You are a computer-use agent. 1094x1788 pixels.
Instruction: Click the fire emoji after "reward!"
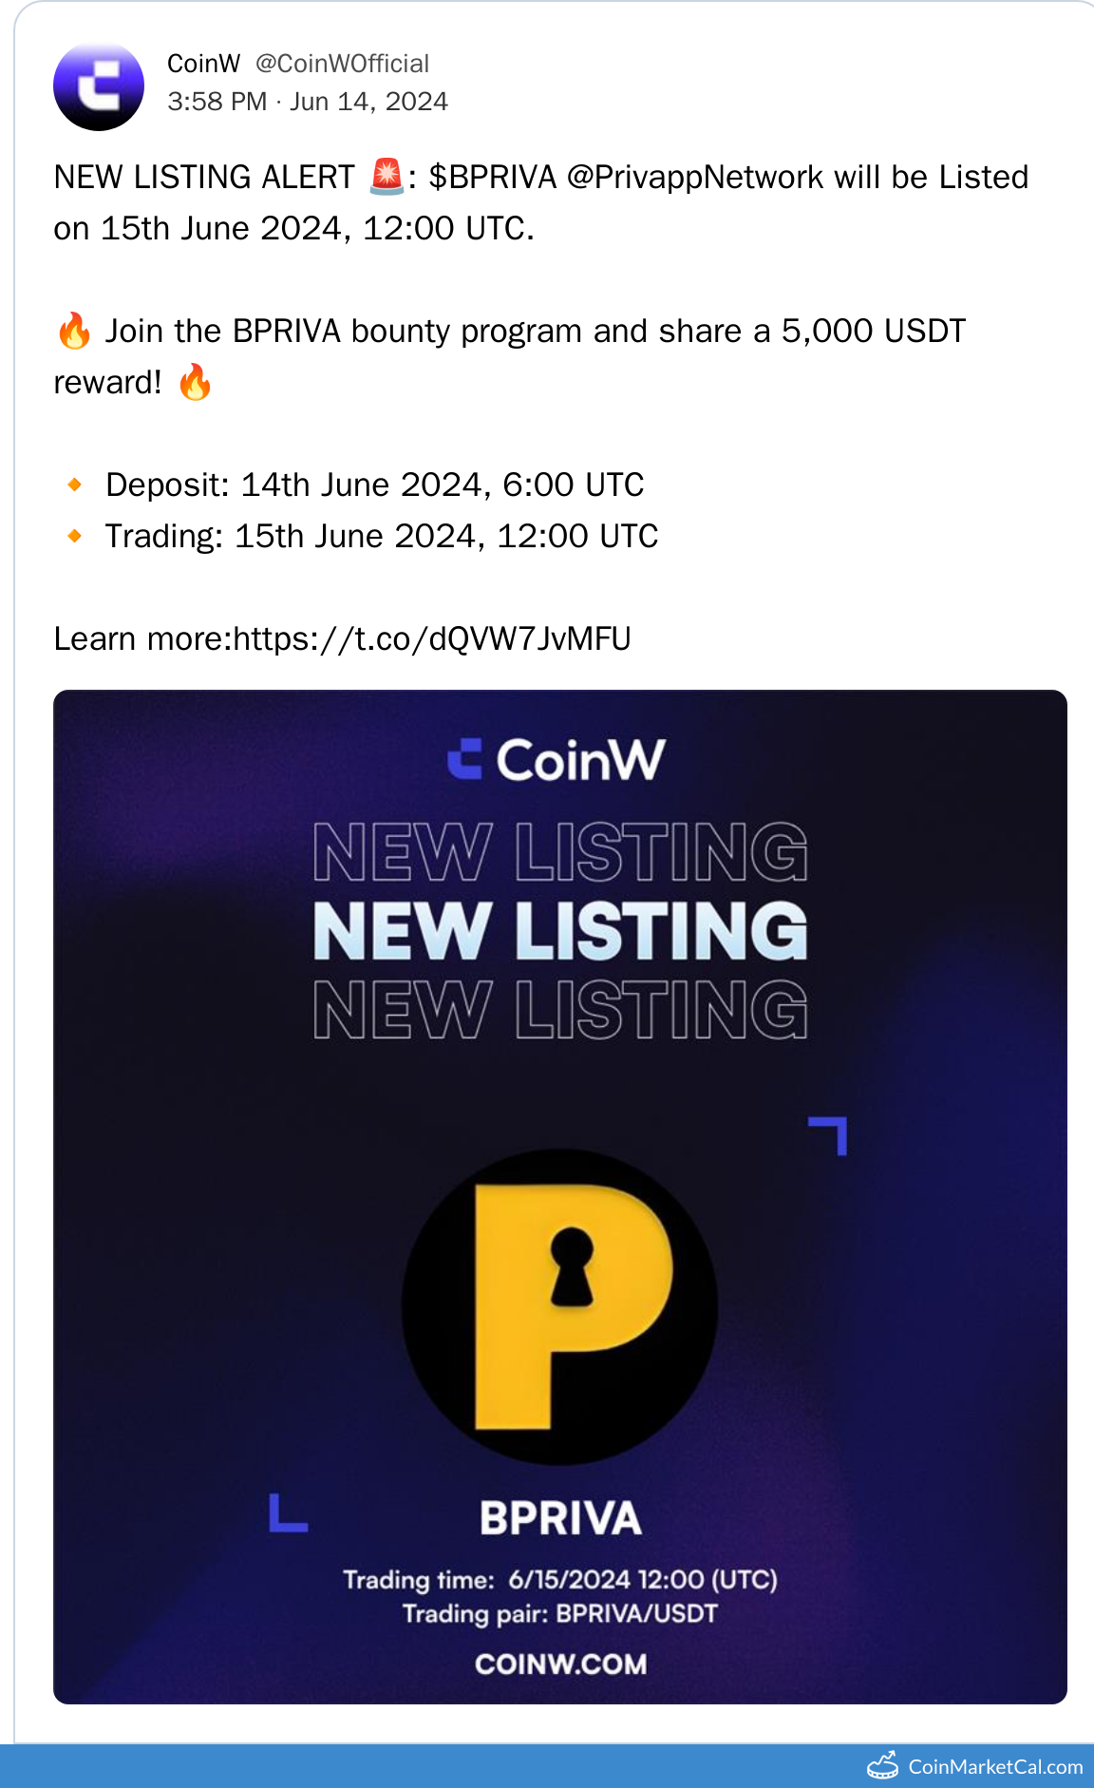[x=195, y=383]
